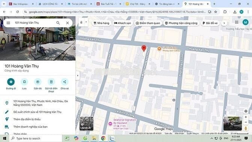Viewport: 252px width, 142px height.
Task: Open the Windows Start menu
Action: (4, 138)
